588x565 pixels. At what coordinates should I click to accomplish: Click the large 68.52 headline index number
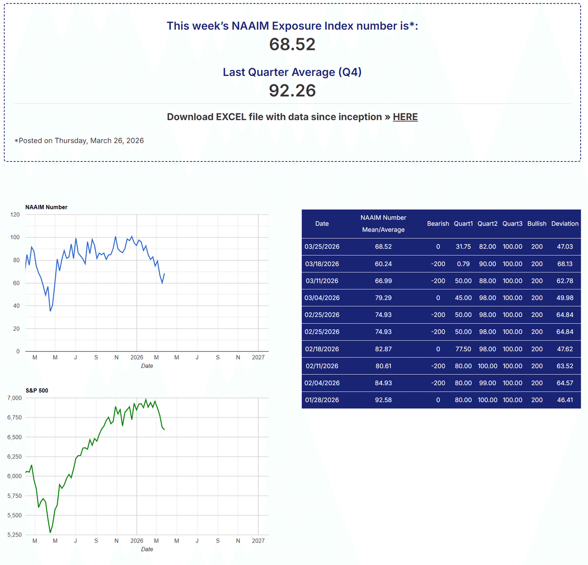pyautogui.click(x=293, y=45)
